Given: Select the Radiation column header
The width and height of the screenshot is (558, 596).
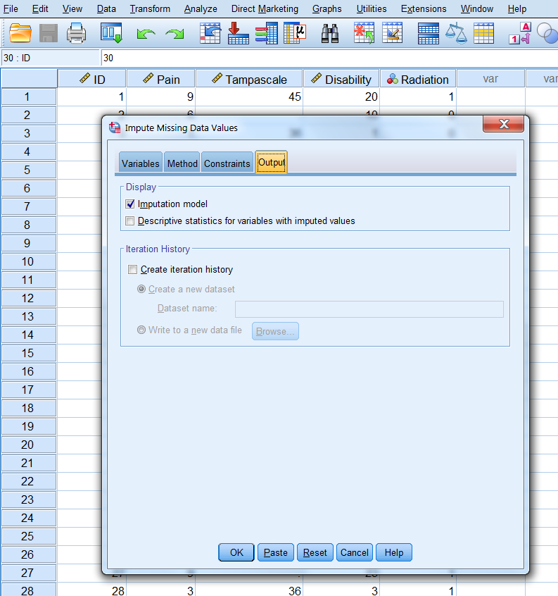Looking at the screenshot, I should [x=418, y=79].
